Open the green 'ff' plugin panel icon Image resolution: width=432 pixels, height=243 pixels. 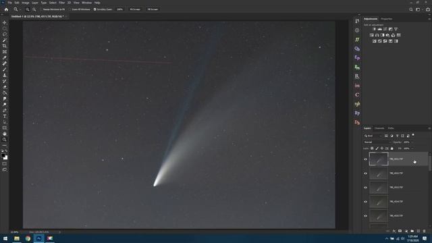click(357, 40)
